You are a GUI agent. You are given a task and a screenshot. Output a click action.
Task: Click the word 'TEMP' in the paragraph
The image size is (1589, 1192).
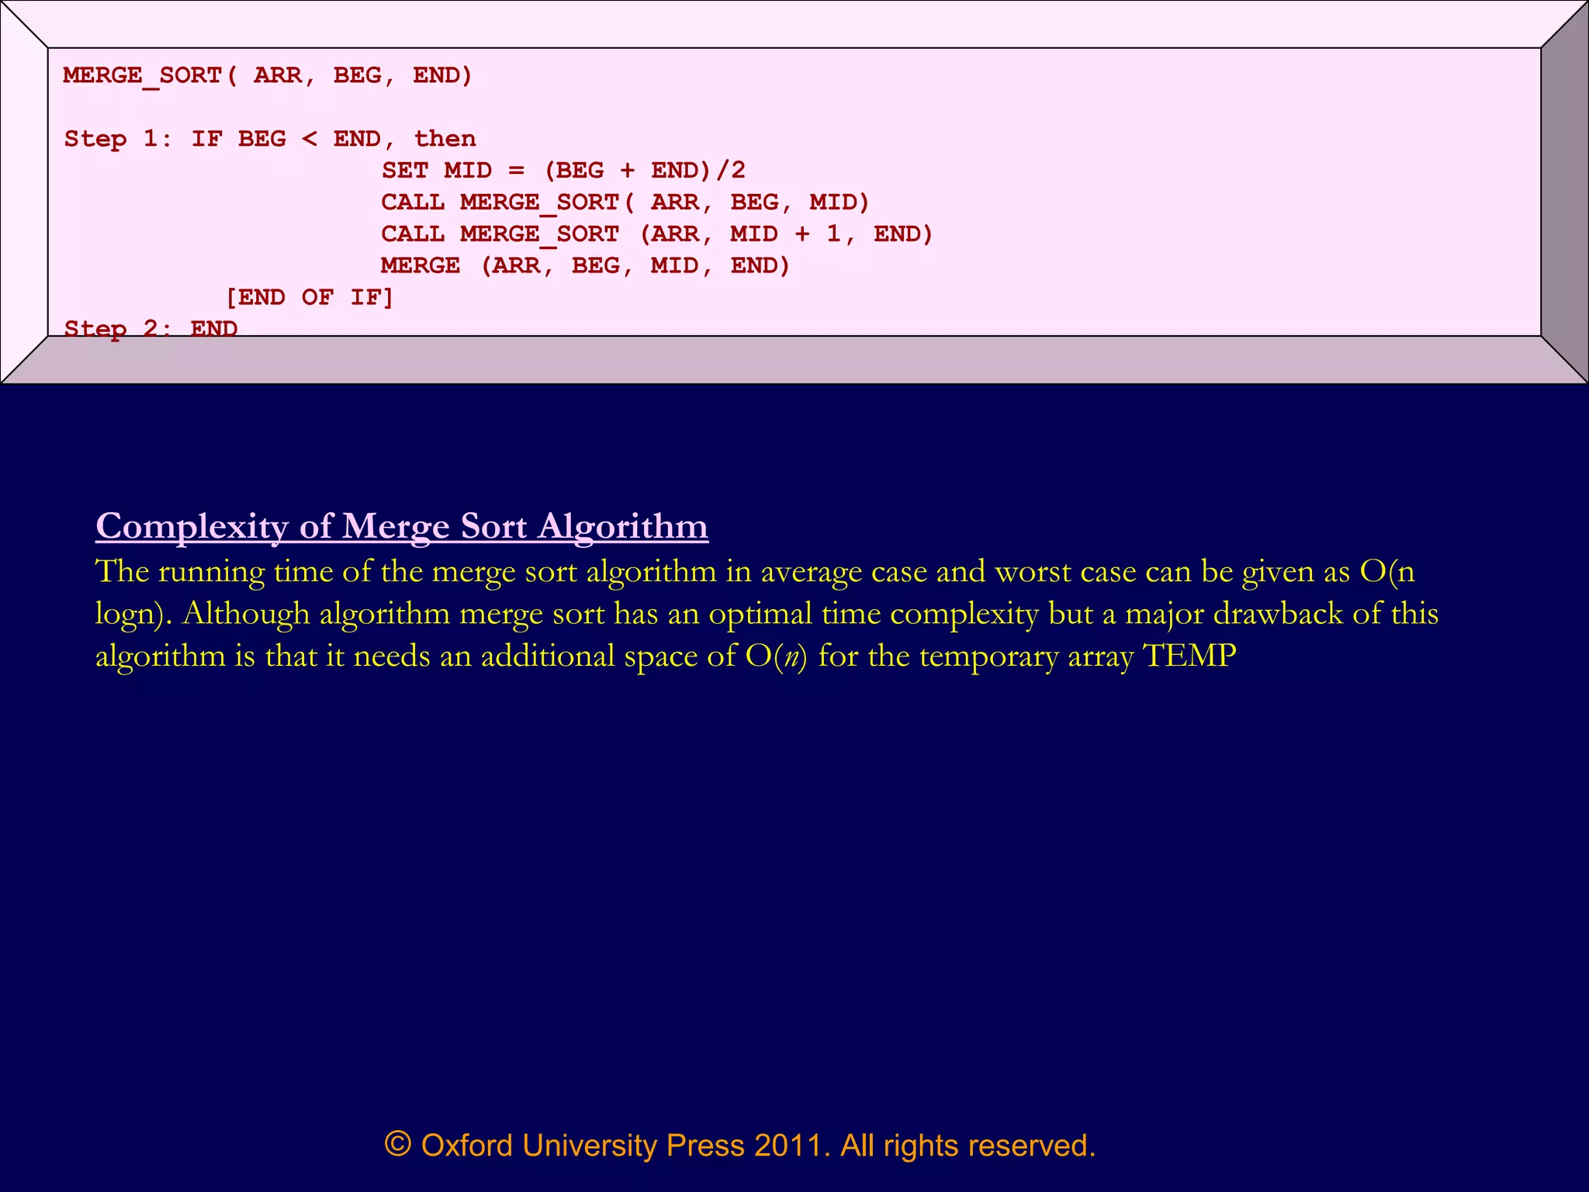coord(1189,656)
